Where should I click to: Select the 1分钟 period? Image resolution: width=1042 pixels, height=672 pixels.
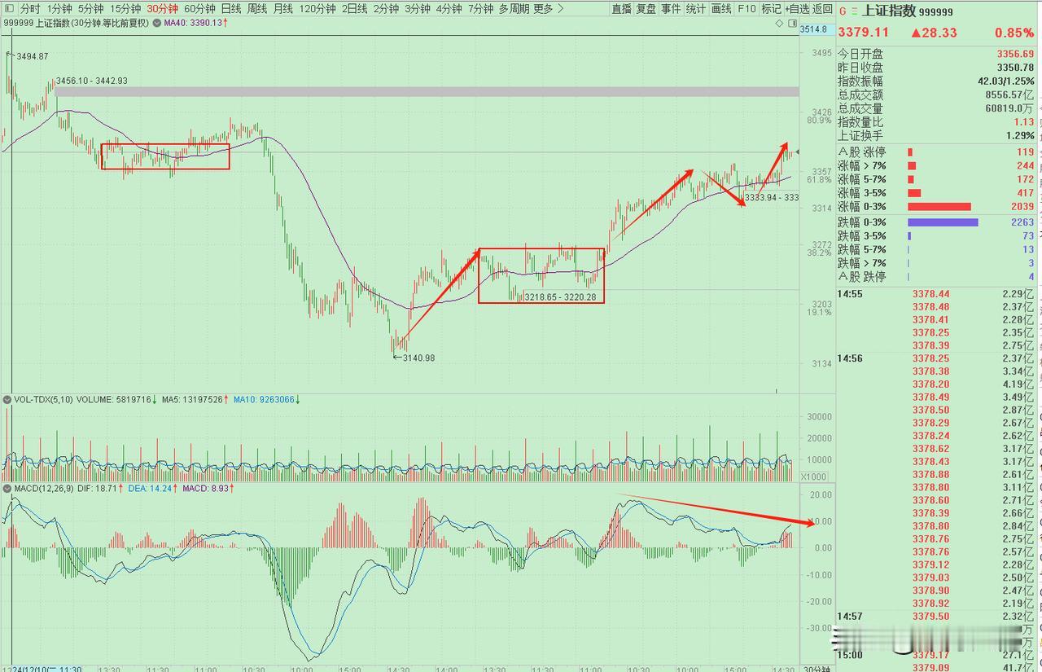[x=59, y=8]
